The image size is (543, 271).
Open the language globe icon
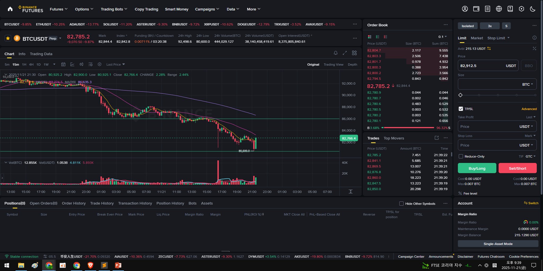pyautogui.click(x=499, y=9)
